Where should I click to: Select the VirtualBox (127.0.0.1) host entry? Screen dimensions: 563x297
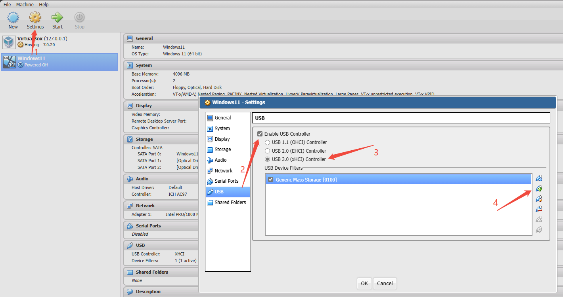59,42
